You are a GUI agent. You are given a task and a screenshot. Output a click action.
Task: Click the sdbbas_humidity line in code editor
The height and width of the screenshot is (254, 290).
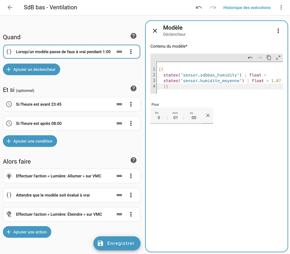pos(215,75)
